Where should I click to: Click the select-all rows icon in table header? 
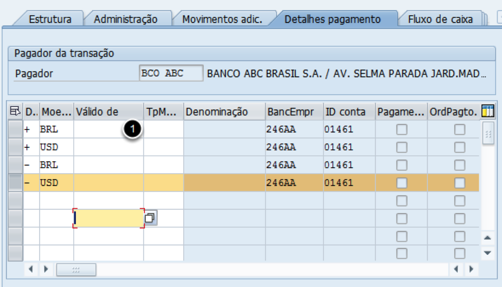click(15, 111)
